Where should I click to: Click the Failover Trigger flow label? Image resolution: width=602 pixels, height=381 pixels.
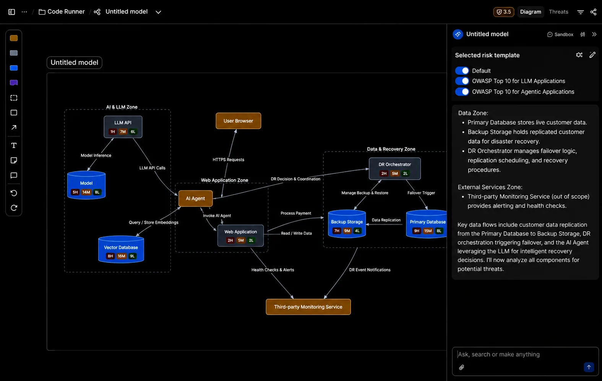click(421, 193)
